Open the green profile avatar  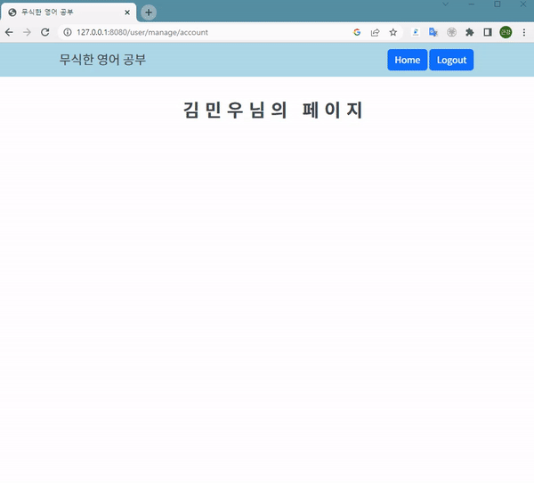(x=506, y=32)
